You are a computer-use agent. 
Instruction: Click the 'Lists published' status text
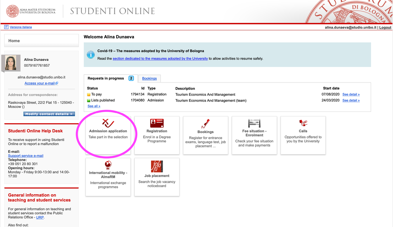[103, 100]
